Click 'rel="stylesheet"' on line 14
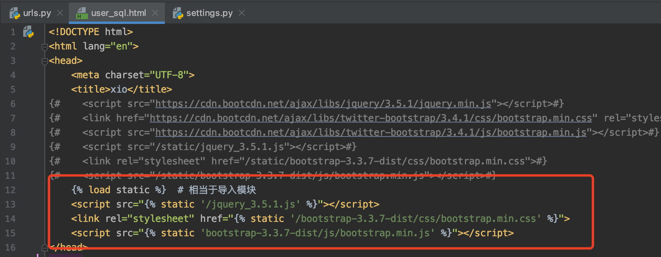The image size is (661, 257). click(x=150, y=219)
